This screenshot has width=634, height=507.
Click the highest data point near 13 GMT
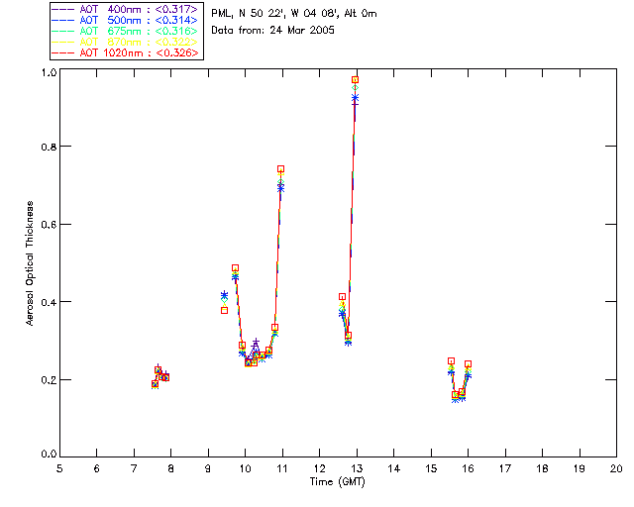coord(355,79)
